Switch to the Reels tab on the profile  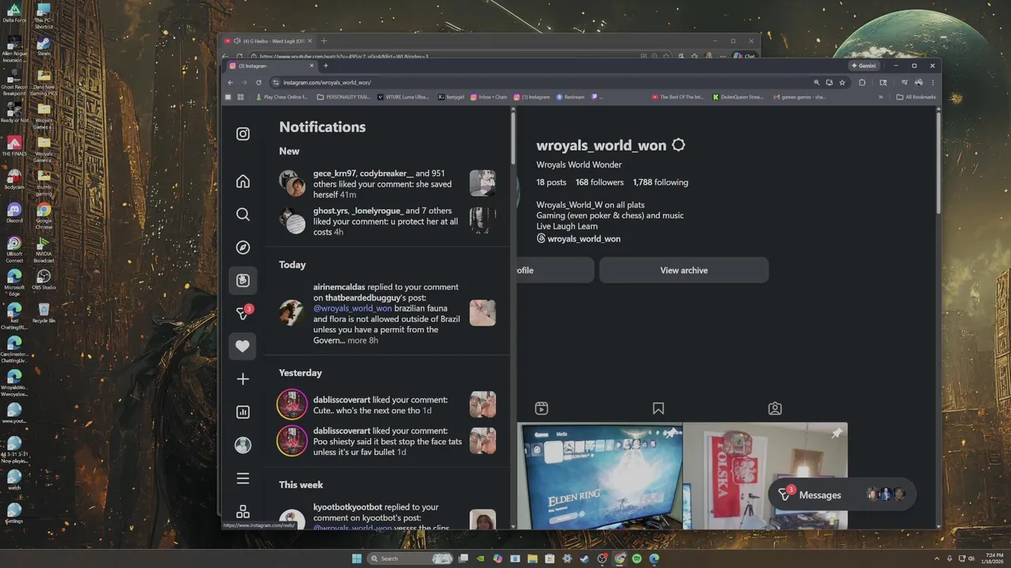pos(541,409)
